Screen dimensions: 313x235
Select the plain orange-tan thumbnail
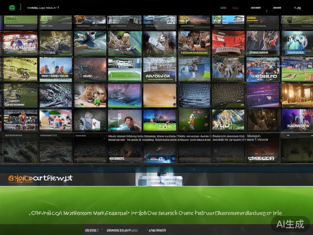pos(160,95)
